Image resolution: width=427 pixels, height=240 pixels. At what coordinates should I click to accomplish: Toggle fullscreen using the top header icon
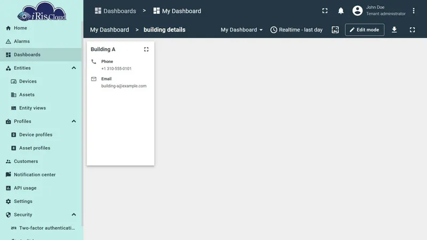325,11
